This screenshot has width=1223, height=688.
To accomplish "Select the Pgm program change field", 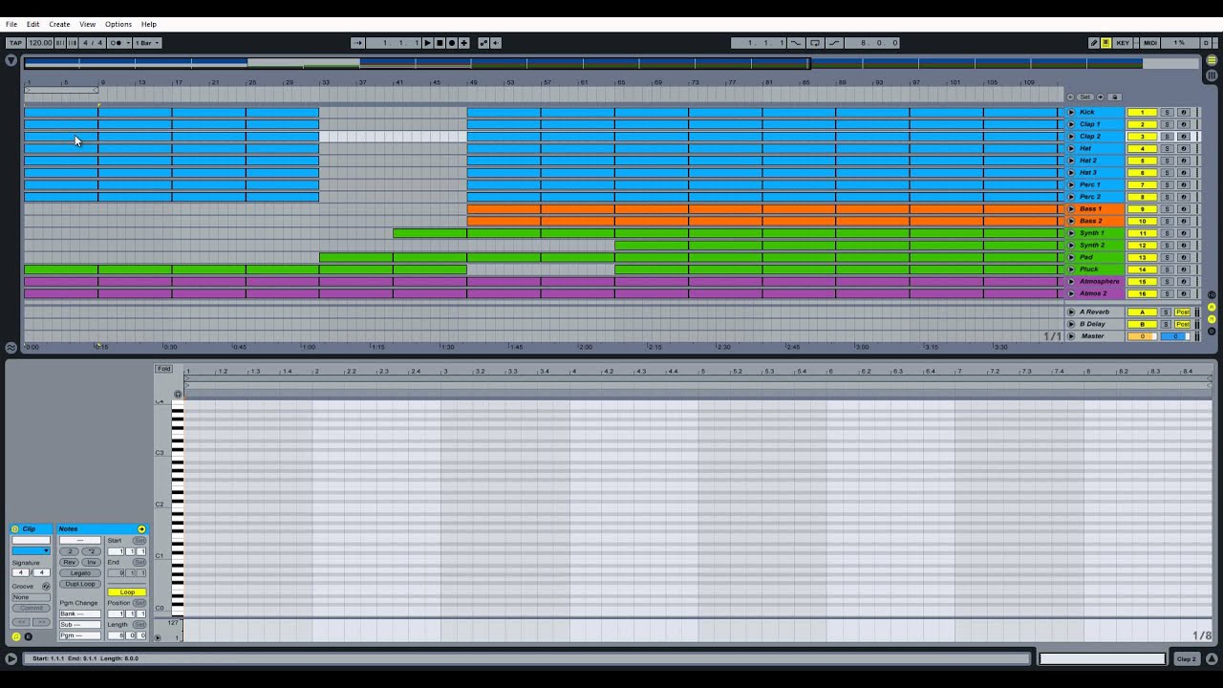I will [80, 635].
